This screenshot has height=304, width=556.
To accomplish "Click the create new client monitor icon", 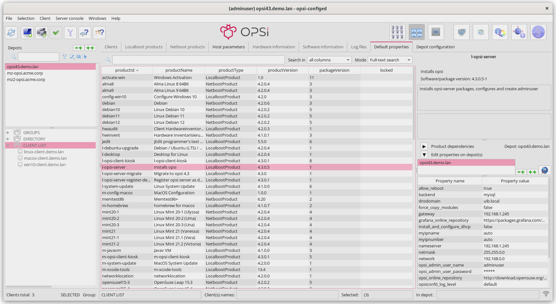I will coord(27,32).
